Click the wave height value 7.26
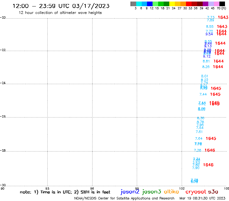This screenshot has width=229, height=201. pos(197,150)
